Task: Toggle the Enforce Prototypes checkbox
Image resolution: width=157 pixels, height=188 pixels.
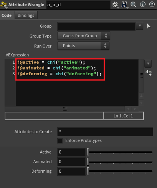Action: (60, 141)
